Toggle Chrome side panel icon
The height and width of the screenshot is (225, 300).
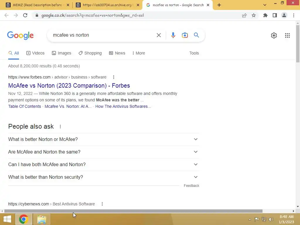[x=275, y=15]
